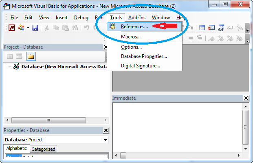Click the View Microsoft Access key icon
Viewport: 253px width, 163px height.
click(12, 28)
